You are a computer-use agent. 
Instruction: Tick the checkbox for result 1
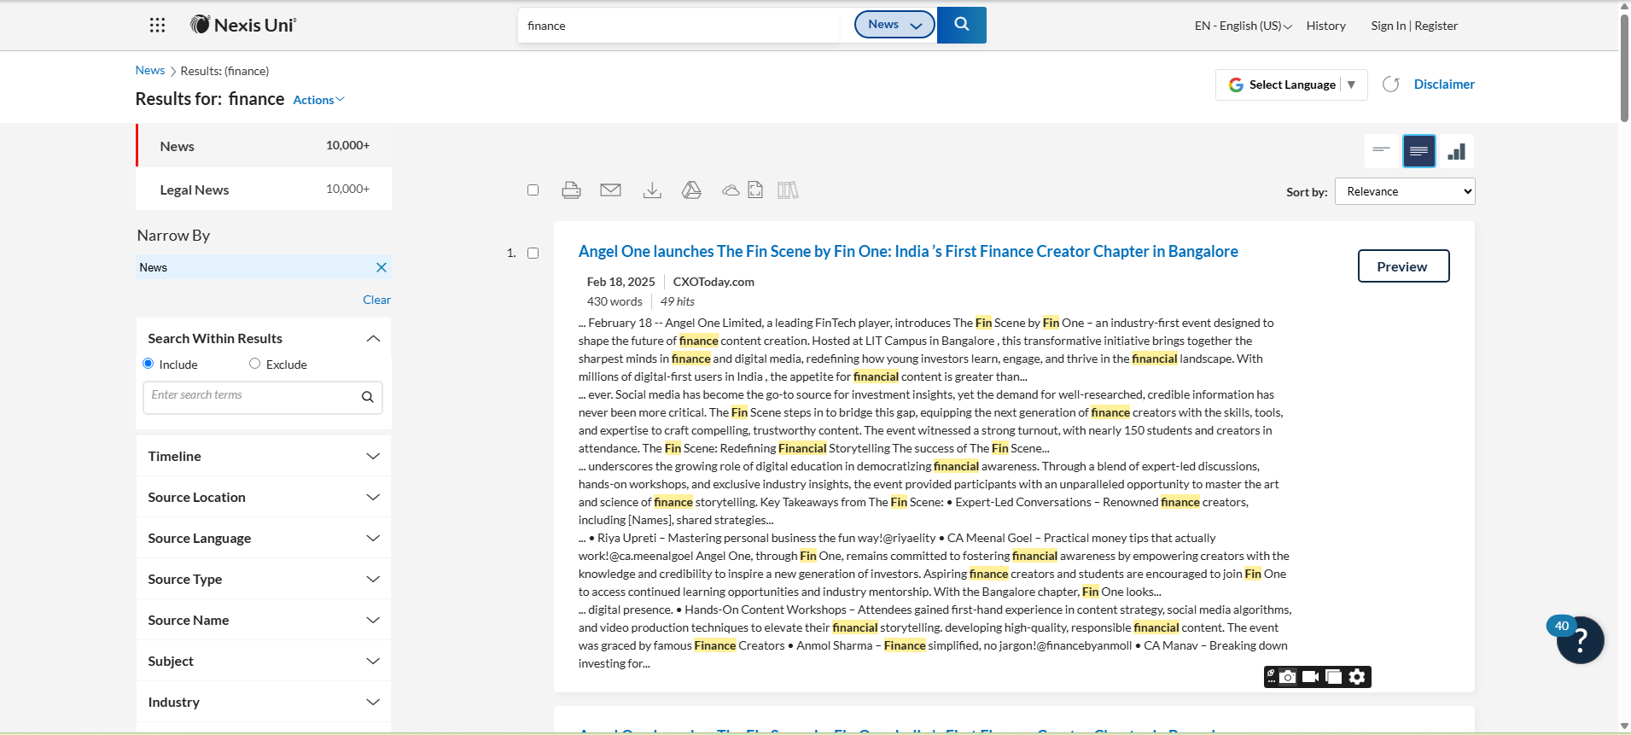[533, 254]
